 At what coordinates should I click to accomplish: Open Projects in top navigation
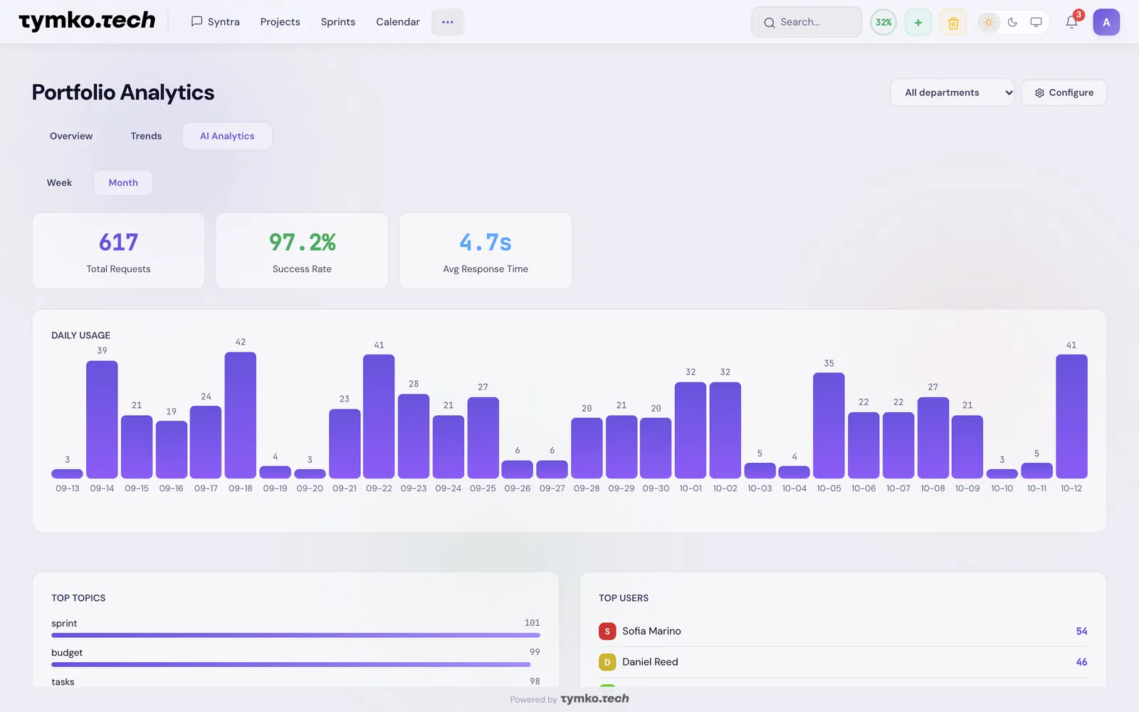coord(280,22)
